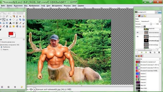Select the Airbrush tool
Screen dimensions: 163x92
(4, 26)
